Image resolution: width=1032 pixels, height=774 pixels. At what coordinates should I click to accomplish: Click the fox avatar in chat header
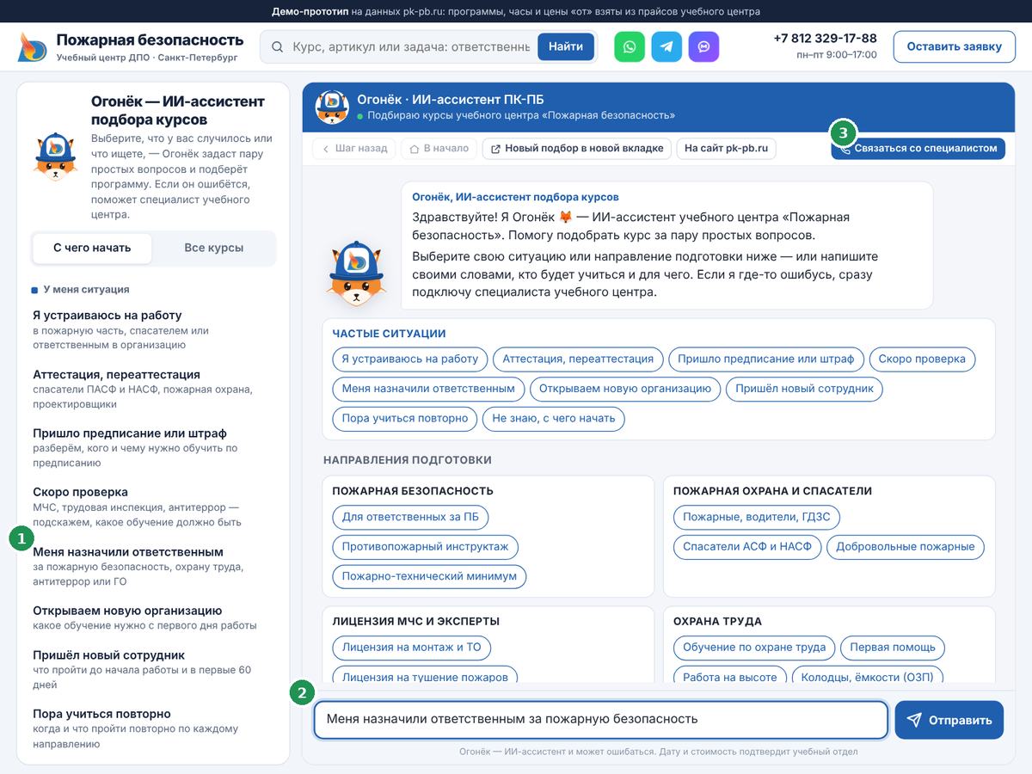pyautogui.click(x=332, y=107)
